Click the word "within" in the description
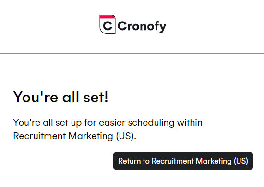The height and width of the screenshot is (187, 264). tap(190, 122)
